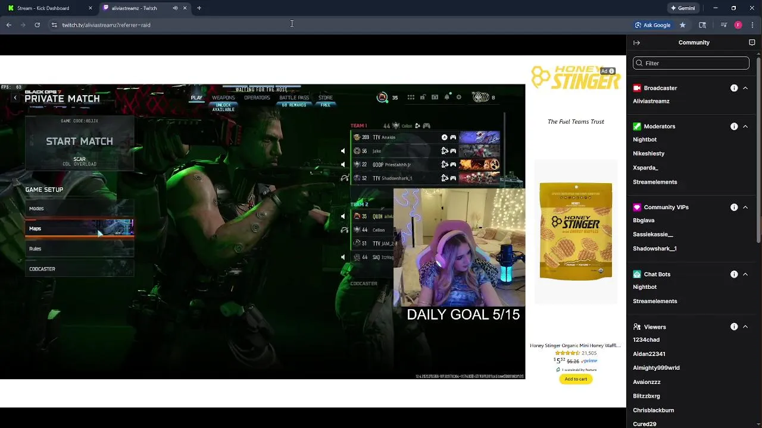762x428 pixels.
Task: Open the WEAPONS tab in game menu
Action: [223, 97]
